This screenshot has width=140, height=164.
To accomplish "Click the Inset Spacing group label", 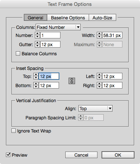I will pyautogui.click(x=30, y=68).
